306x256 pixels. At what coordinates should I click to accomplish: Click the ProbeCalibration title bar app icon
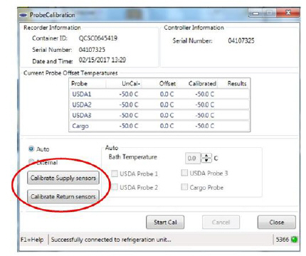point(23,15)
